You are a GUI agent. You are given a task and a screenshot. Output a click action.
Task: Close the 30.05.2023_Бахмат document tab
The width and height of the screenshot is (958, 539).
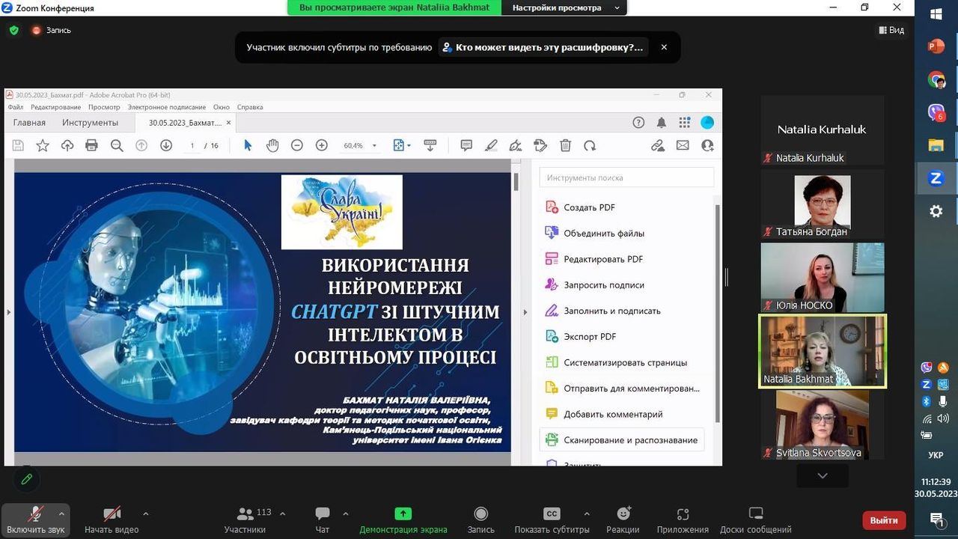tap(229, 123)
